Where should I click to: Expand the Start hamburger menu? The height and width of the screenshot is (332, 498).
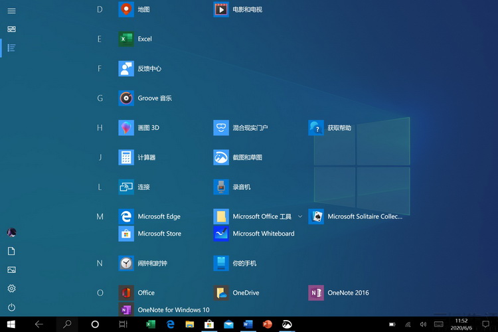coord(11,11)
